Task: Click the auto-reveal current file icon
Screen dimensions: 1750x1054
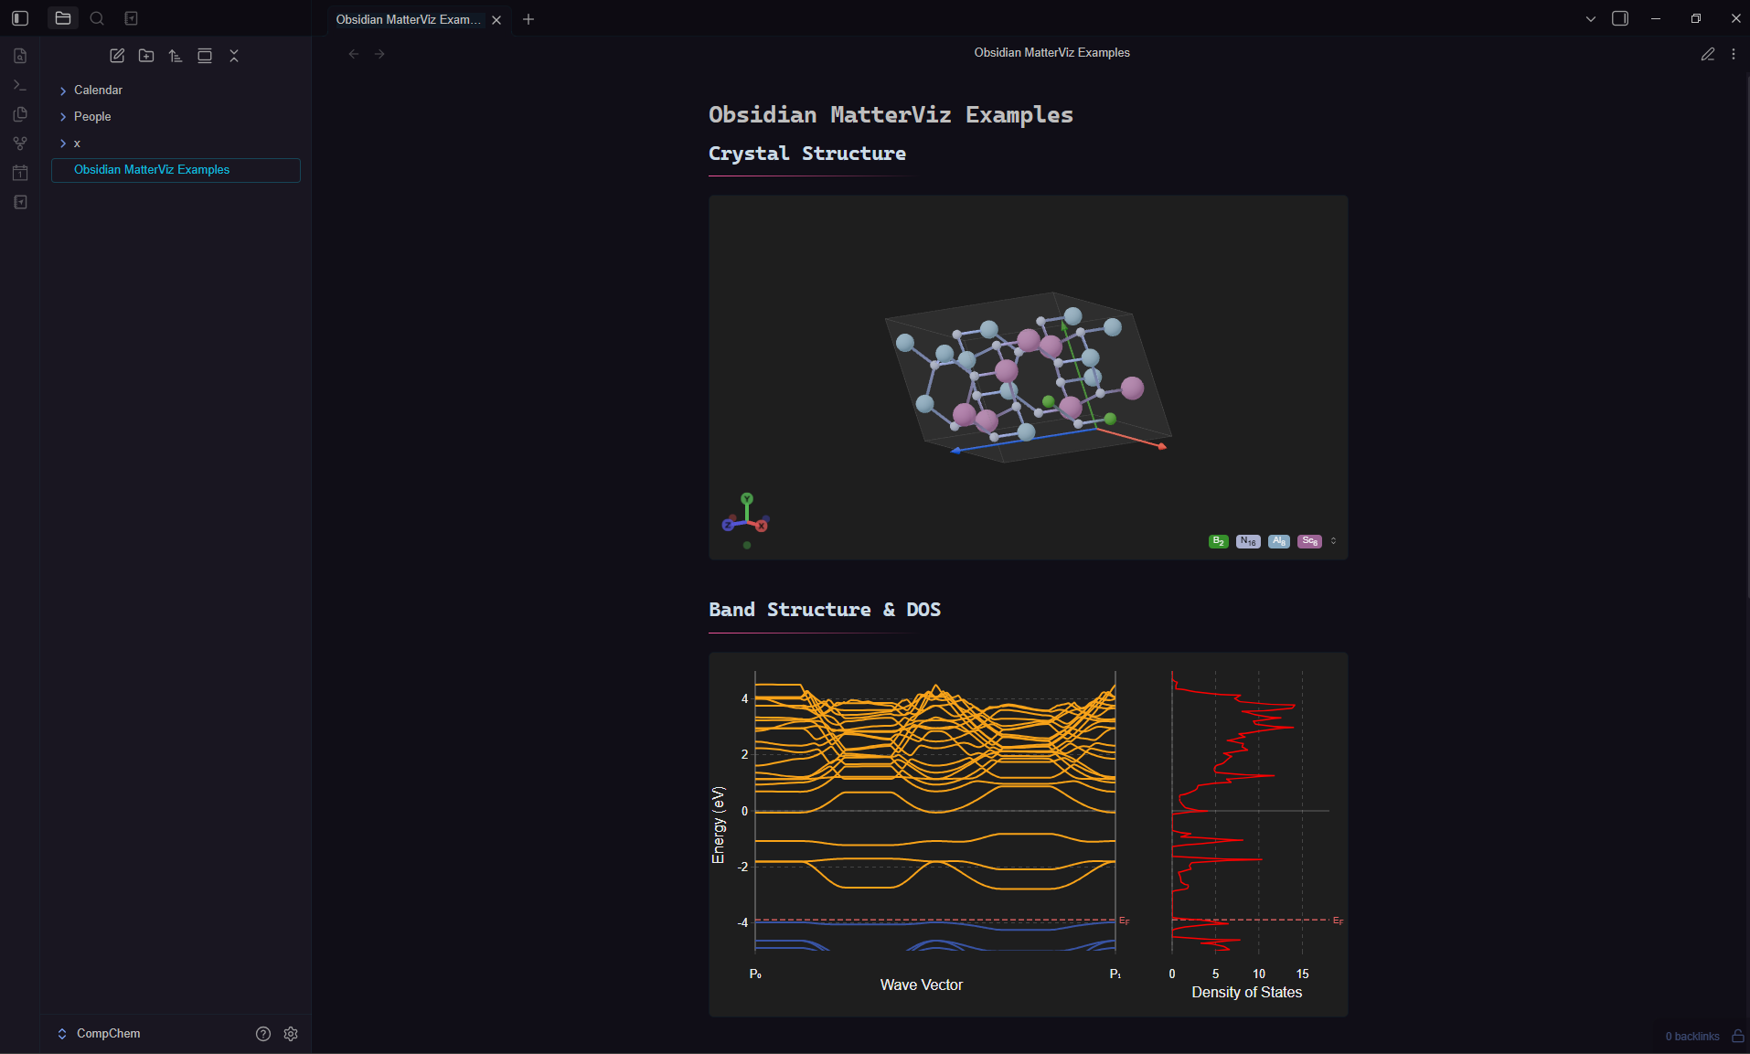Action: (205, 56)
